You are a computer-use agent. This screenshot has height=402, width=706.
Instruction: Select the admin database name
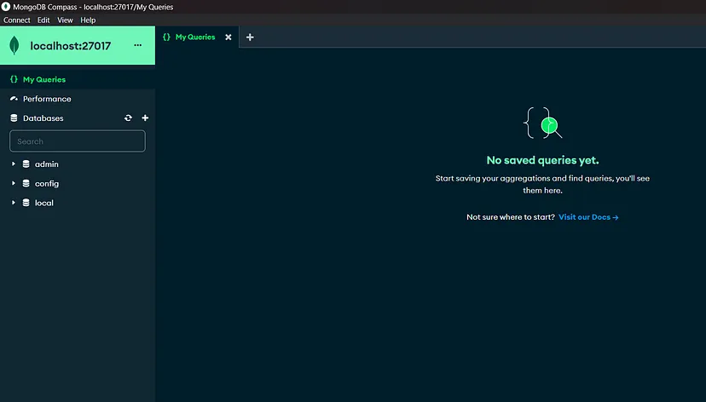[47, 164]
